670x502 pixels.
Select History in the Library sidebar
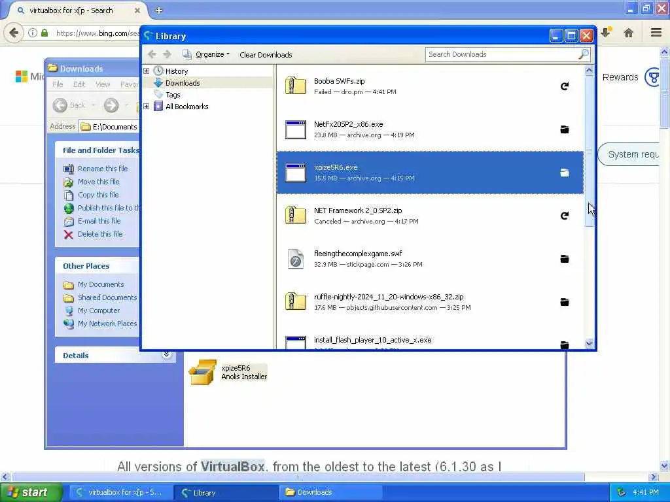tap(177, 71)
